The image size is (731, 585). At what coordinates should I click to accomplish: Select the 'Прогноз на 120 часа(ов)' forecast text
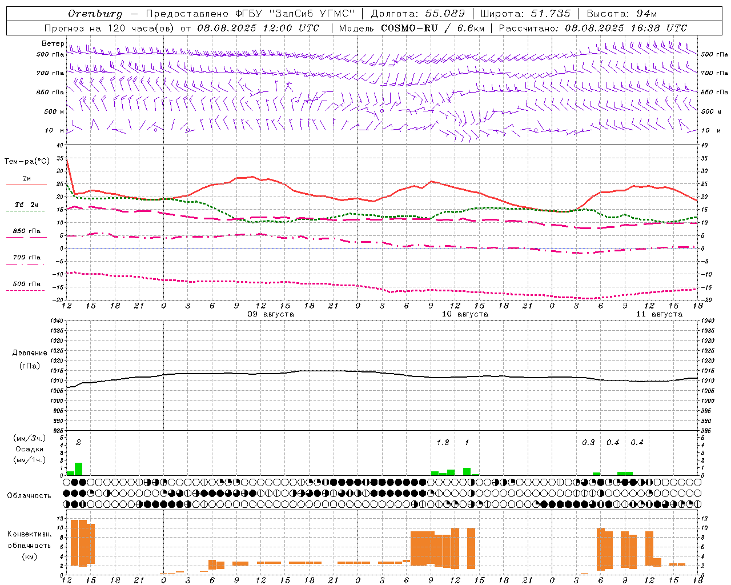(110, 28)
